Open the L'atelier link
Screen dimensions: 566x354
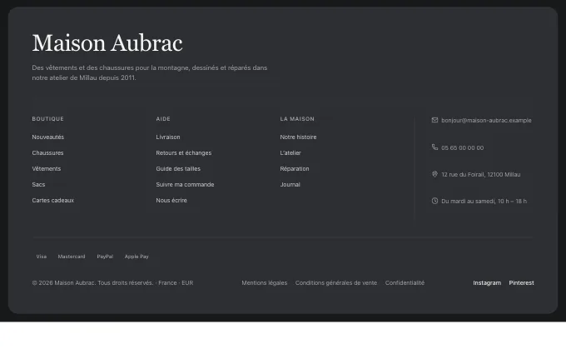[x=290, y=152]
